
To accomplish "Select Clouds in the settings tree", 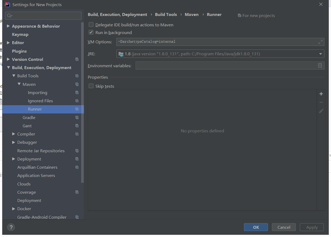I will [24, 184].
